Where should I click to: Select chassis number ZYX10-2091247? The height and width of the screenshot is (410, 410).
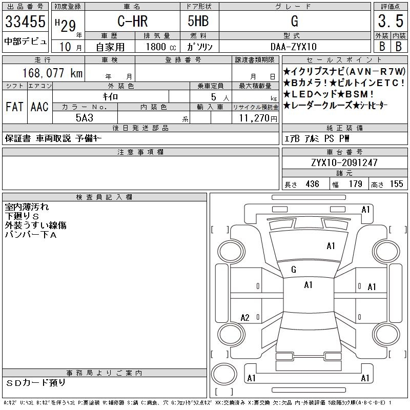pyautogui.click(x=344, y=162)
